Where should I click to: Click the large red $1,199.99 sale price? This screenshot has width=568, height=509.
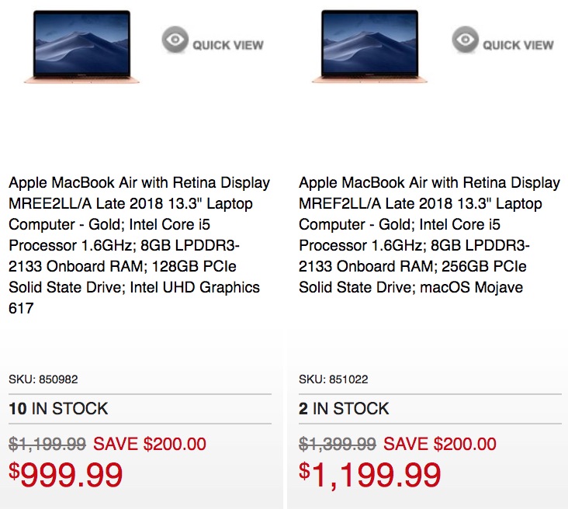coord(370,475)
